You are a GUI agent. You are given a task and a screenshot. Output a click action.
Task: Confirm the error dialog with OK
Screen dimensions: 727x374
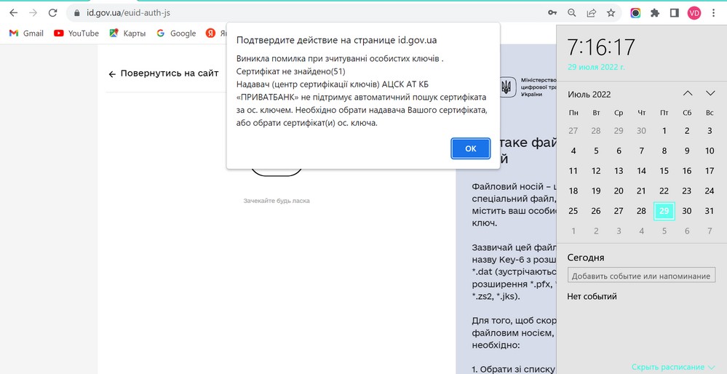pyautogui.click(x=471, y=148)
